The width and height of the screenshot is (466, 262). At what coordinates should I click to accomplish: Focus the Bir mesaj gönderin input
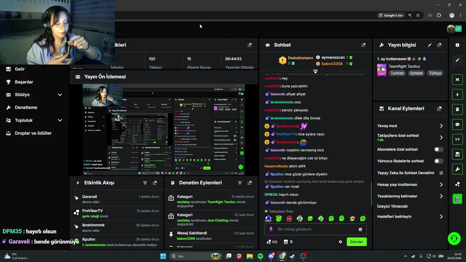click(x=315, y=229)
